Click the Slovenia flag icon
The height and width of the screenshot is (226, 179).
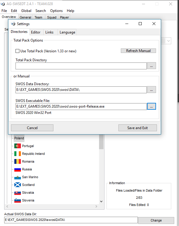pos(17,200)
